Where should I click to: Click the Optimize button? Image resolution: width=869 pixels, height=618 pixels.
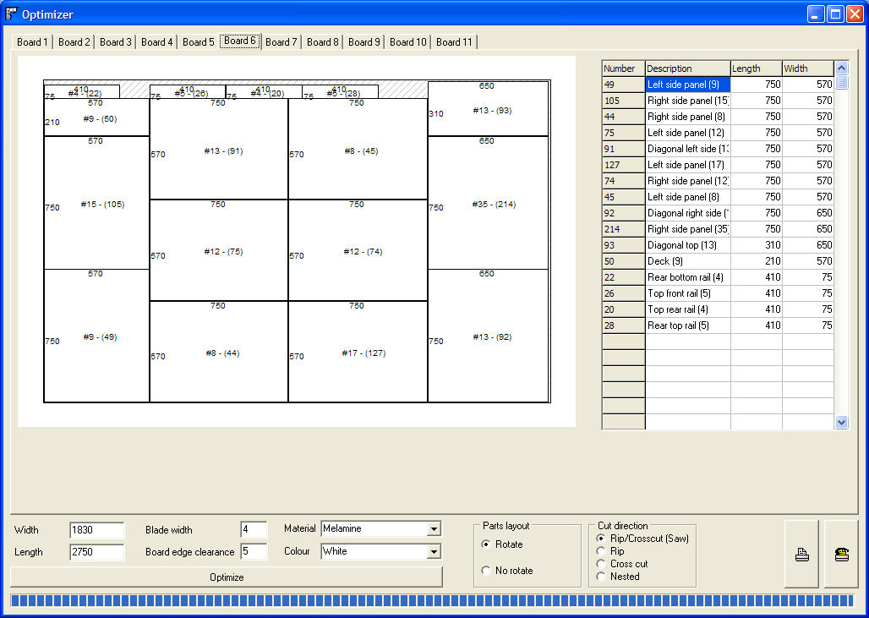coord(226,577)
